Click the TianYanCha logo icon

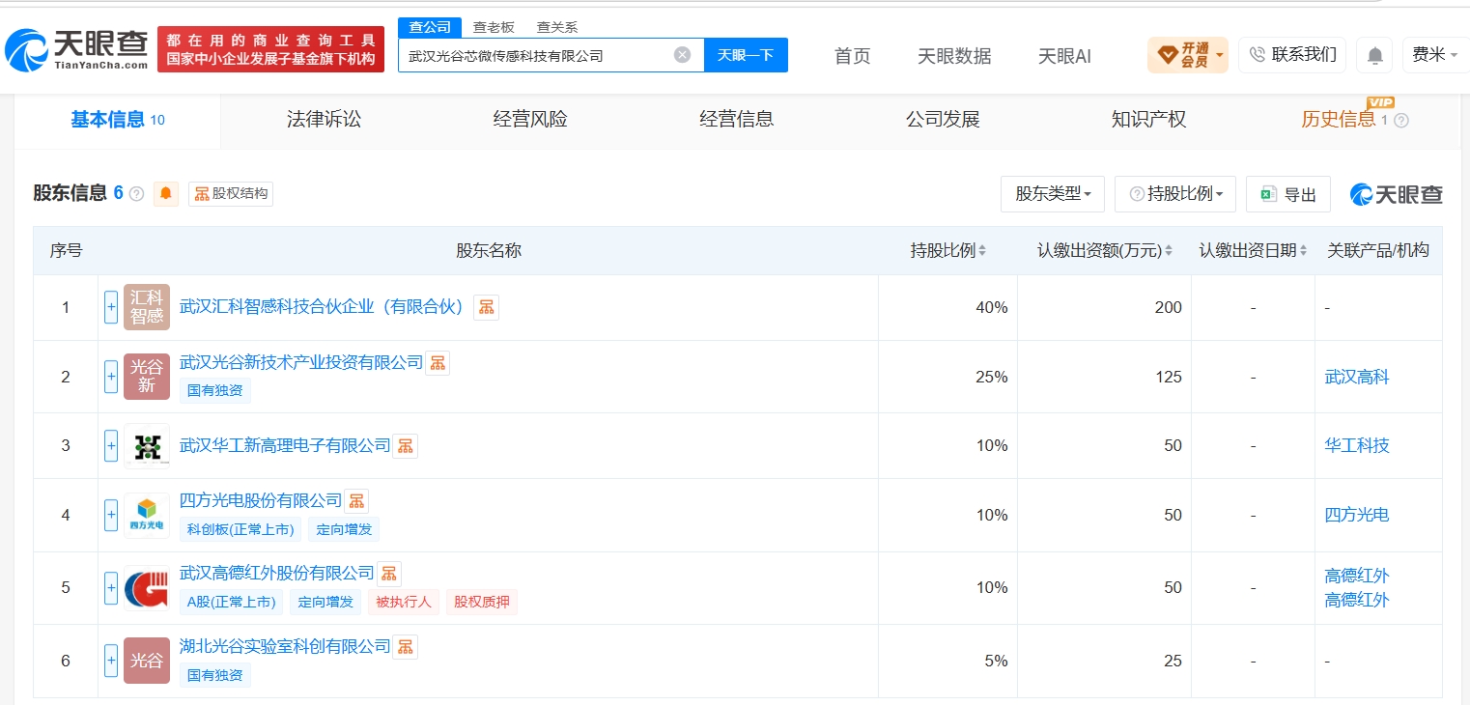coord(26,49)
